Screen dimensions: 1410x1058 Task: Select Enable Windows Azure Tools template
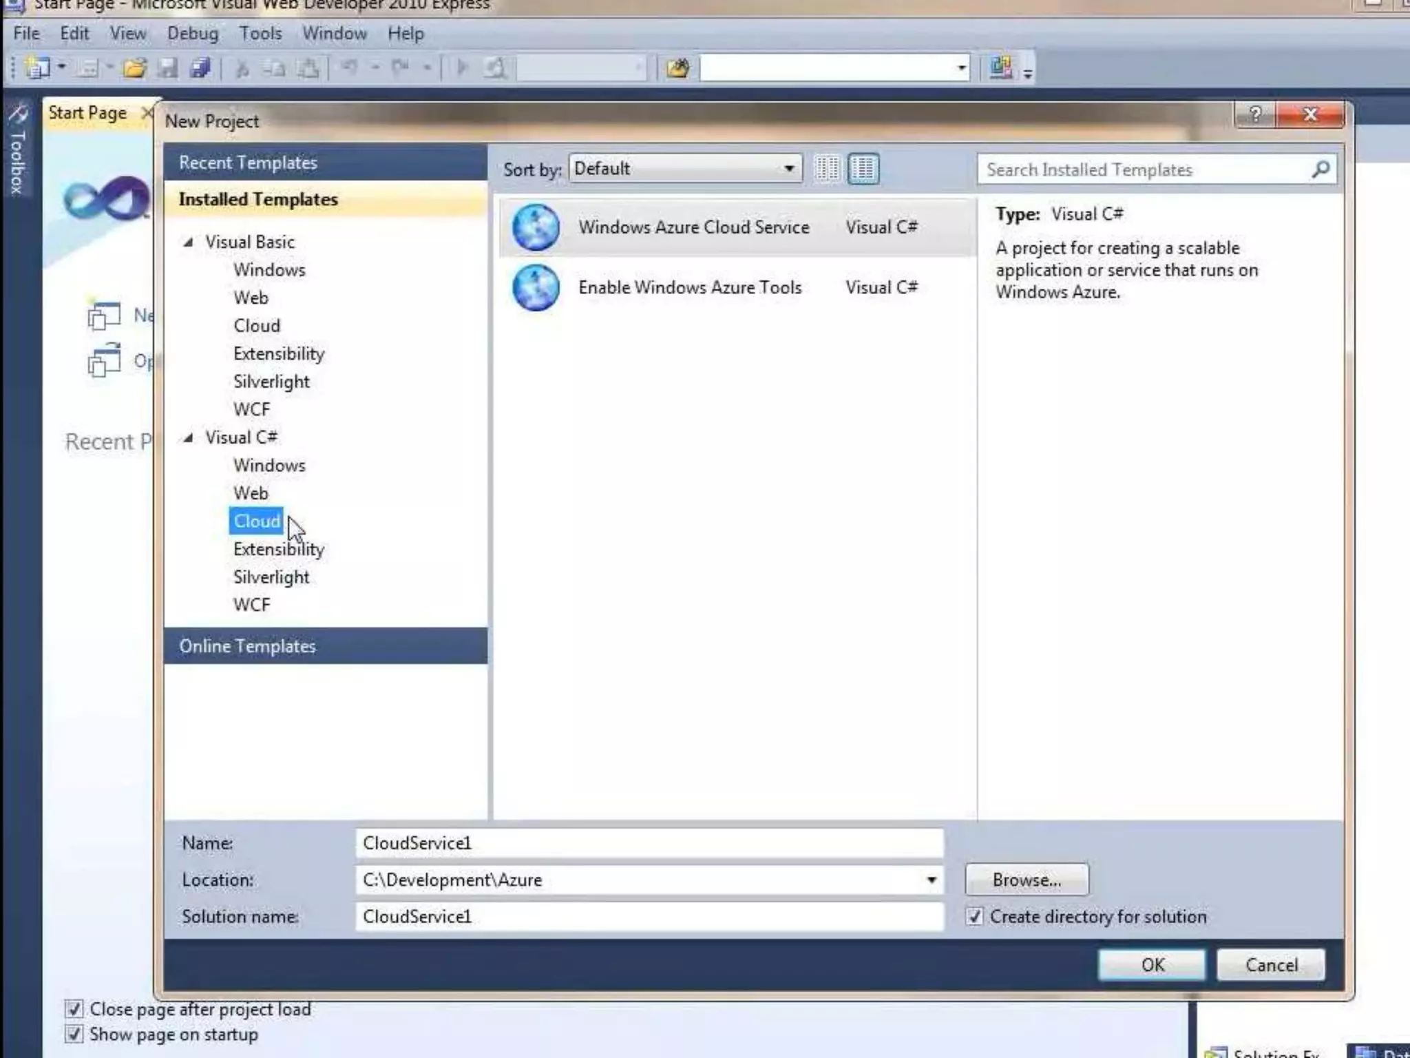pyautogui.click(x=690, y=287)
